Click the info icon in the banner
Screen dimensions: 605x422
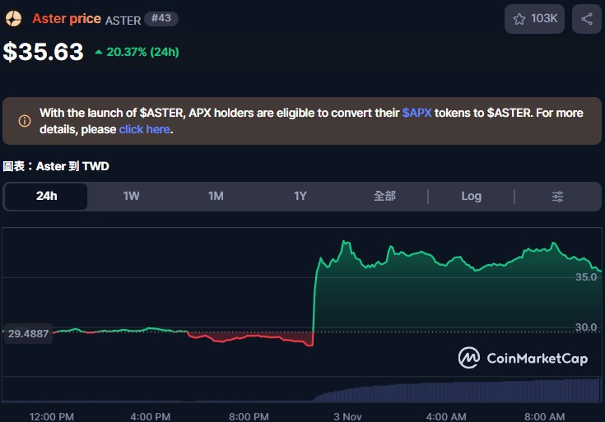(25, 121)
